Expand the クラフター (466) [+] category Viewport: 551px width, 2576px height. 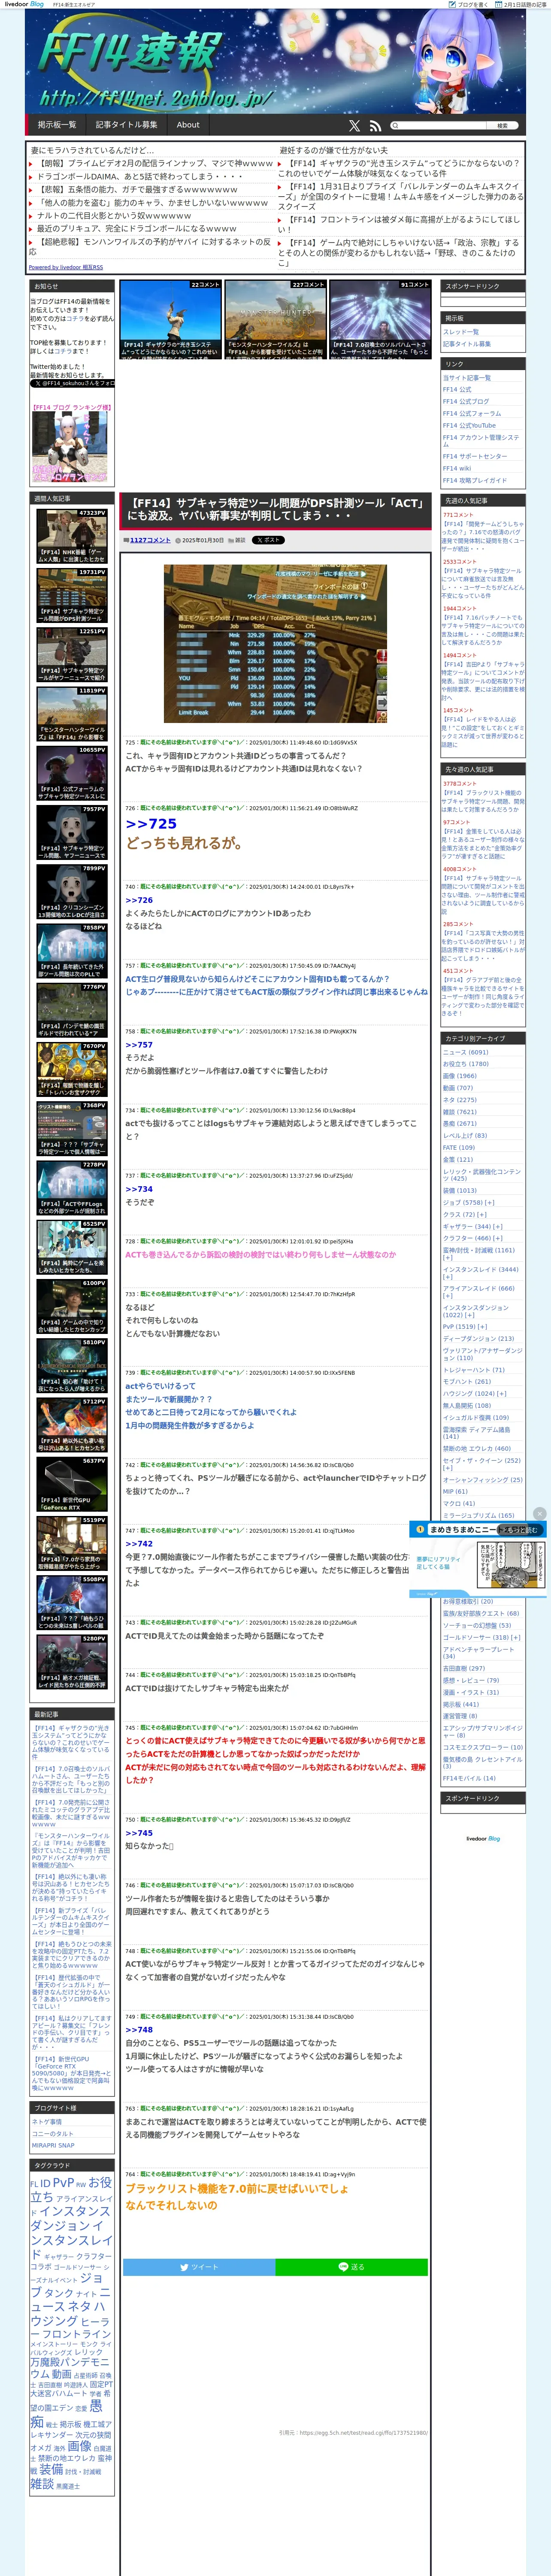[x=473, y=1238]
